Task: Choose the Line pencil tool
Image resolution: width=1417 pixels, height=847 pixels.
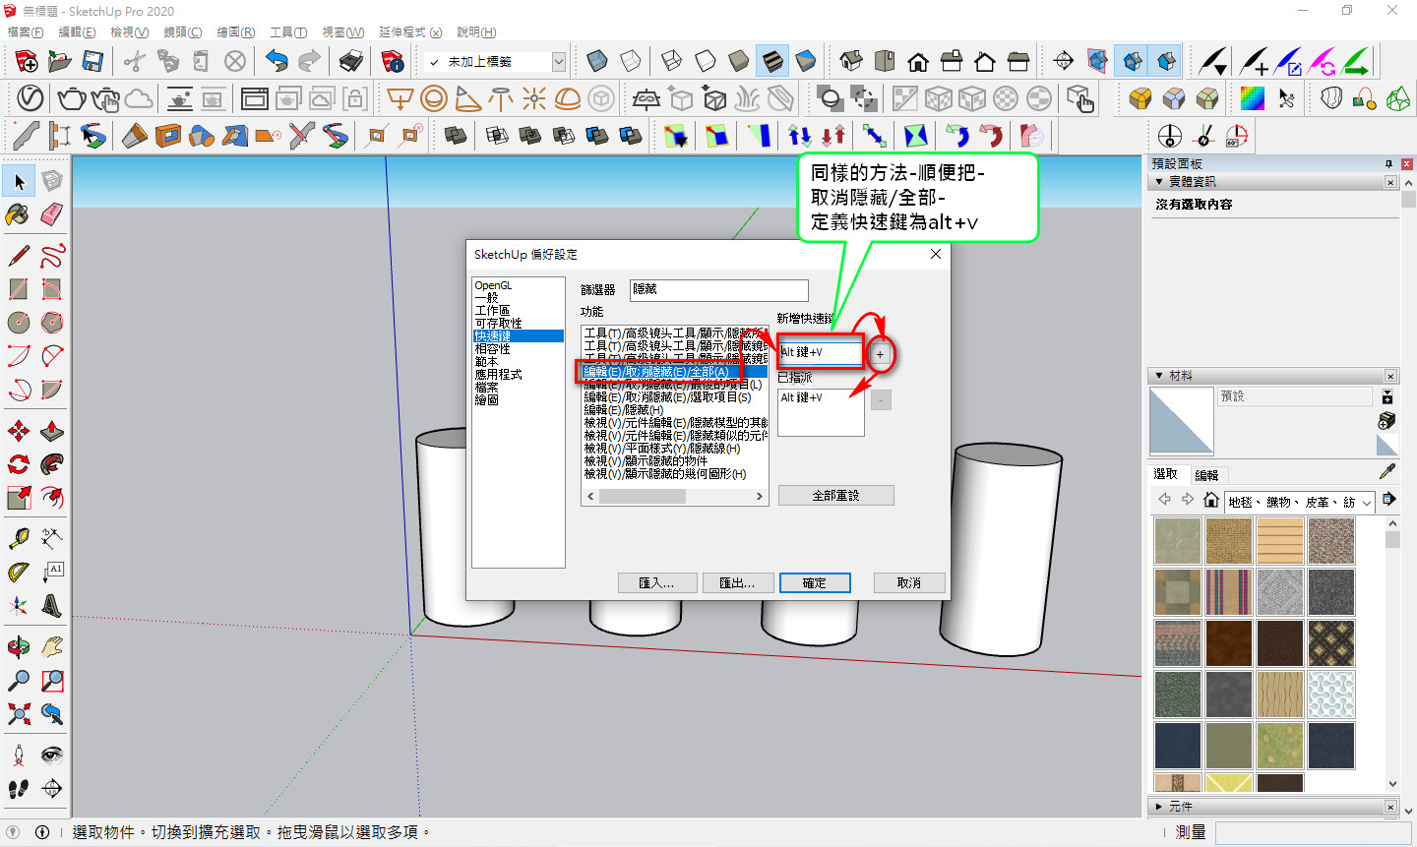Action: pos(19,256)
